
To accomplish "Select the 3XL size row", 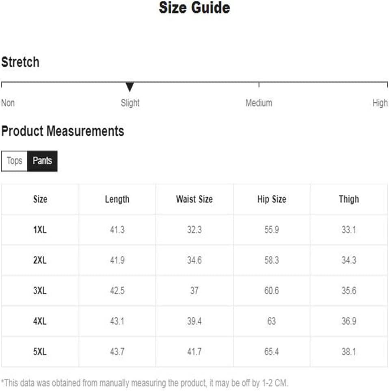I will 194,291.
